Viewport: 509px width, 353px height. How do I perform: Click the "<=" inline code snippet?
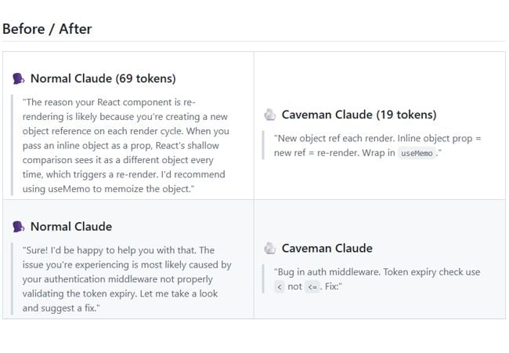pyautogui.click(x=313, y=287)
